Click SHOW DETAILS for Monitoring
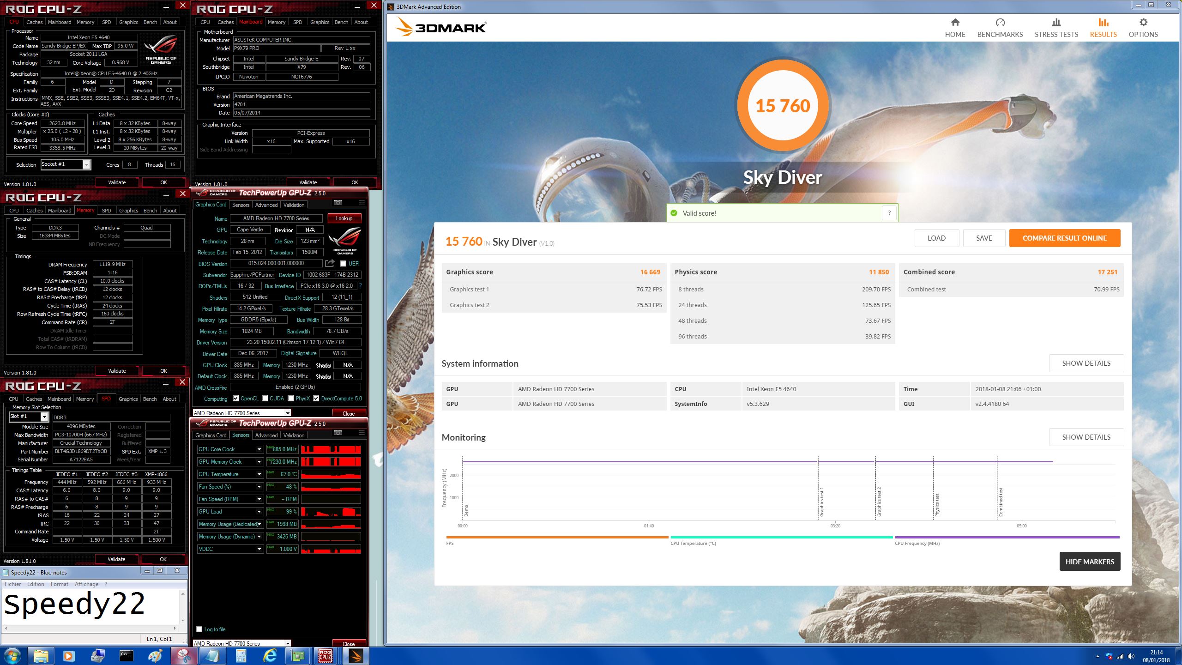This screenshot has height=665, width=1182. (x=1086, y=437)
